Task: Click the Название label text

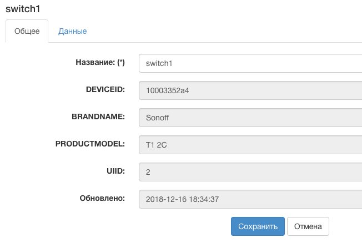Action: 94,63
